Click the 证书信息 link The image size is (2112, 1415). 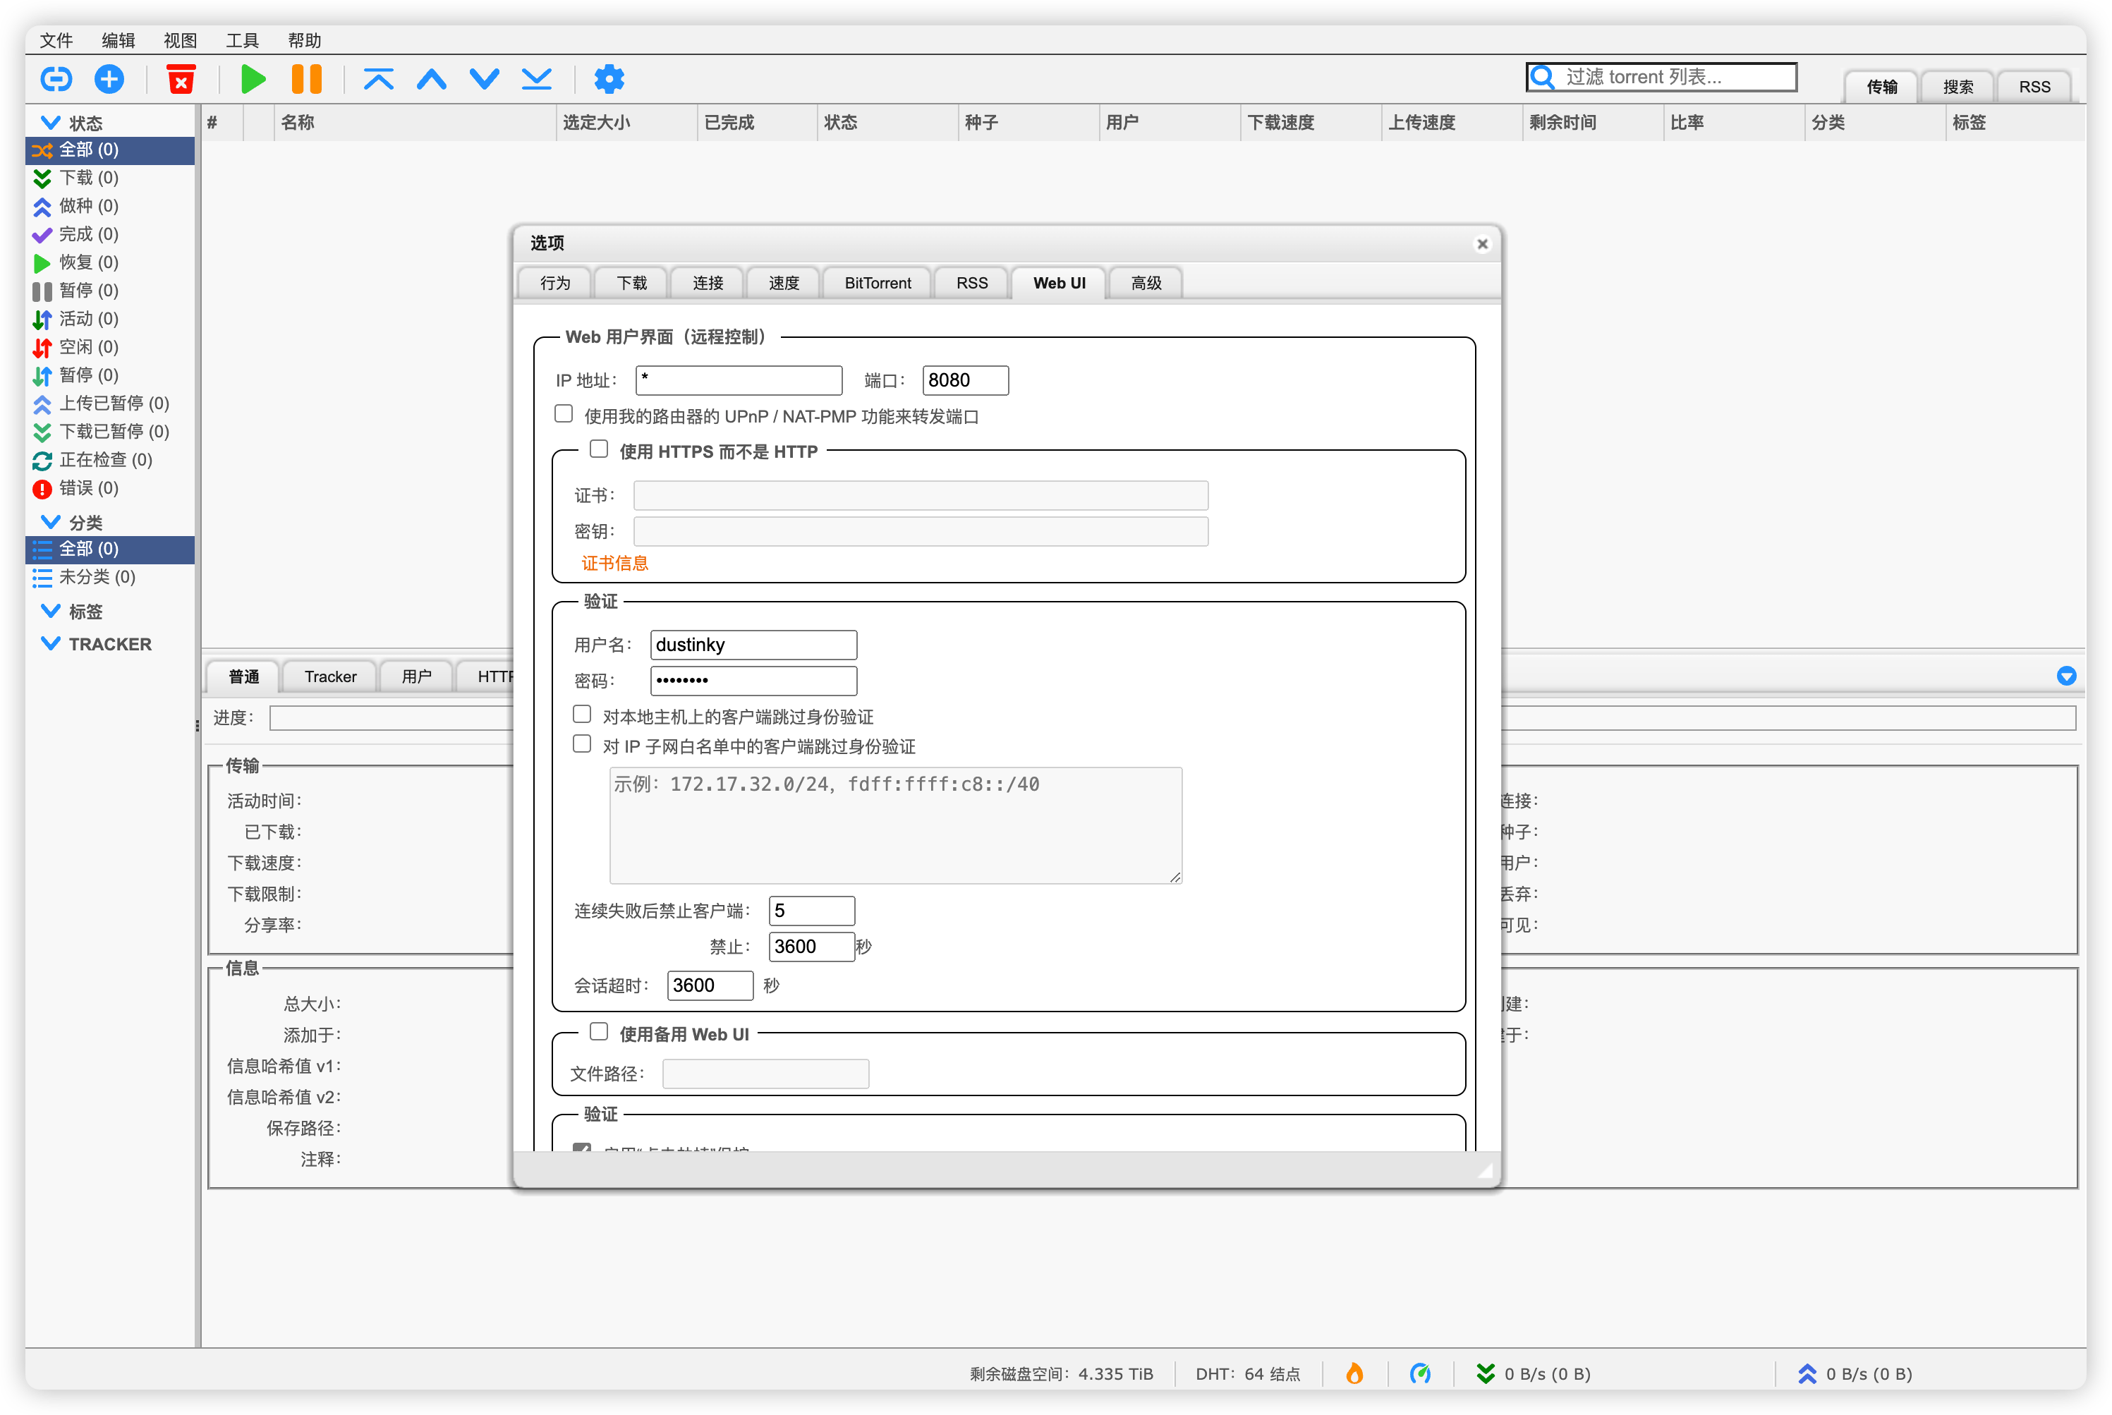tap(614, 563)
